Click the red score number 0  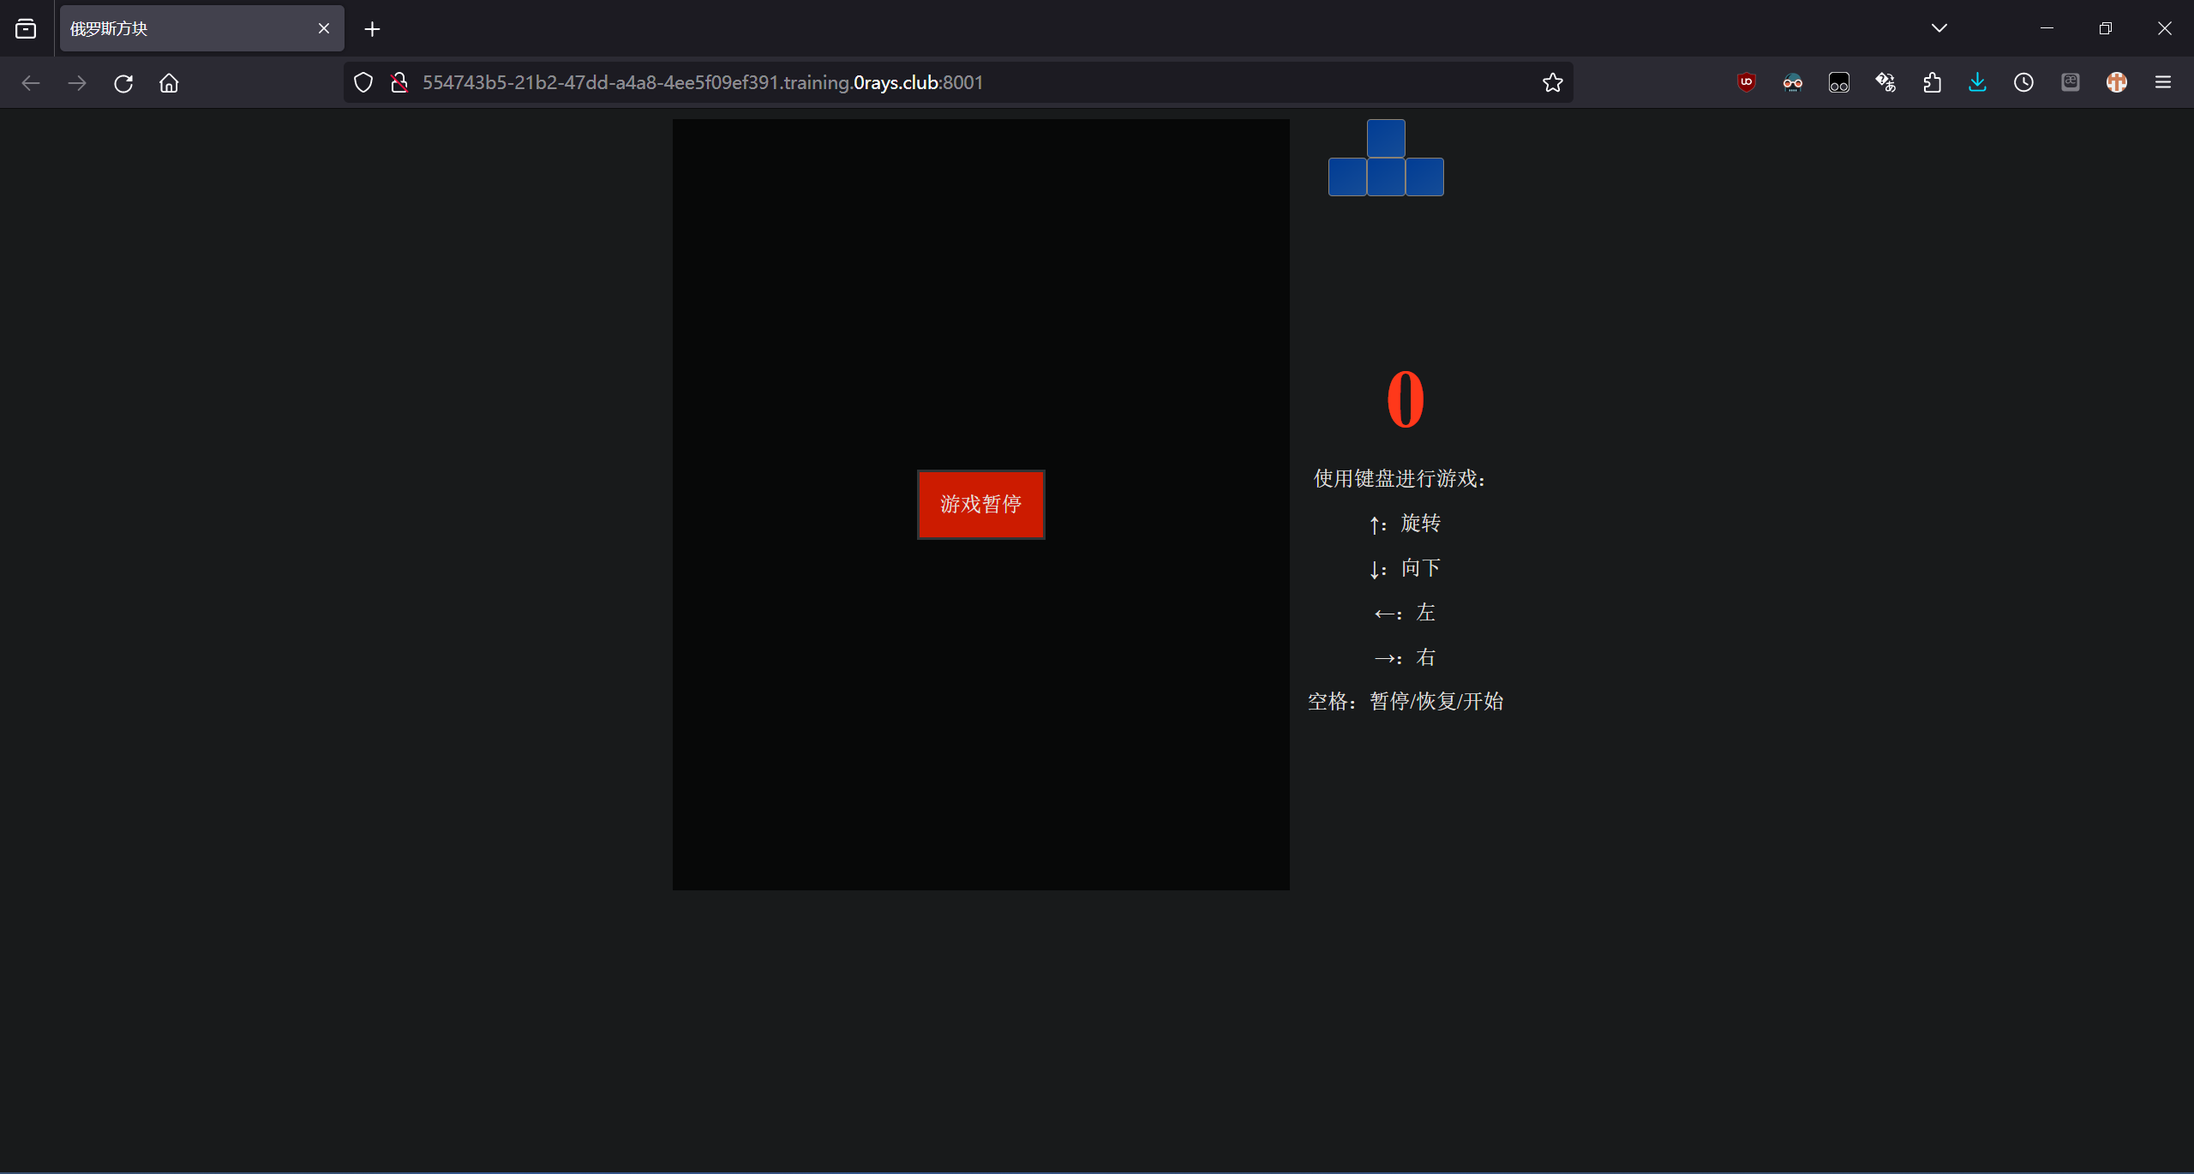[1406, 399]
